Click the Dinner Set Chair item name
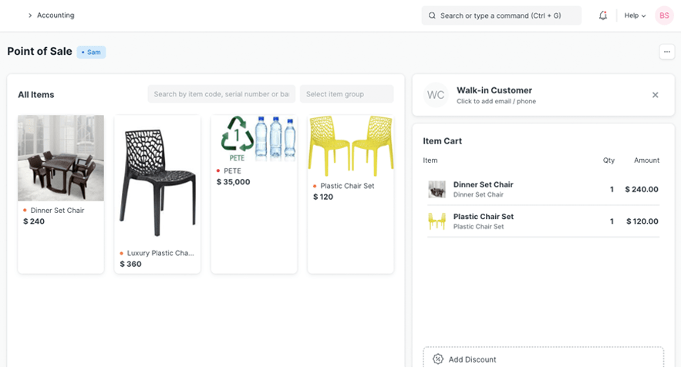This screenshot has height=388, width=681. click(x=57, y=211)
